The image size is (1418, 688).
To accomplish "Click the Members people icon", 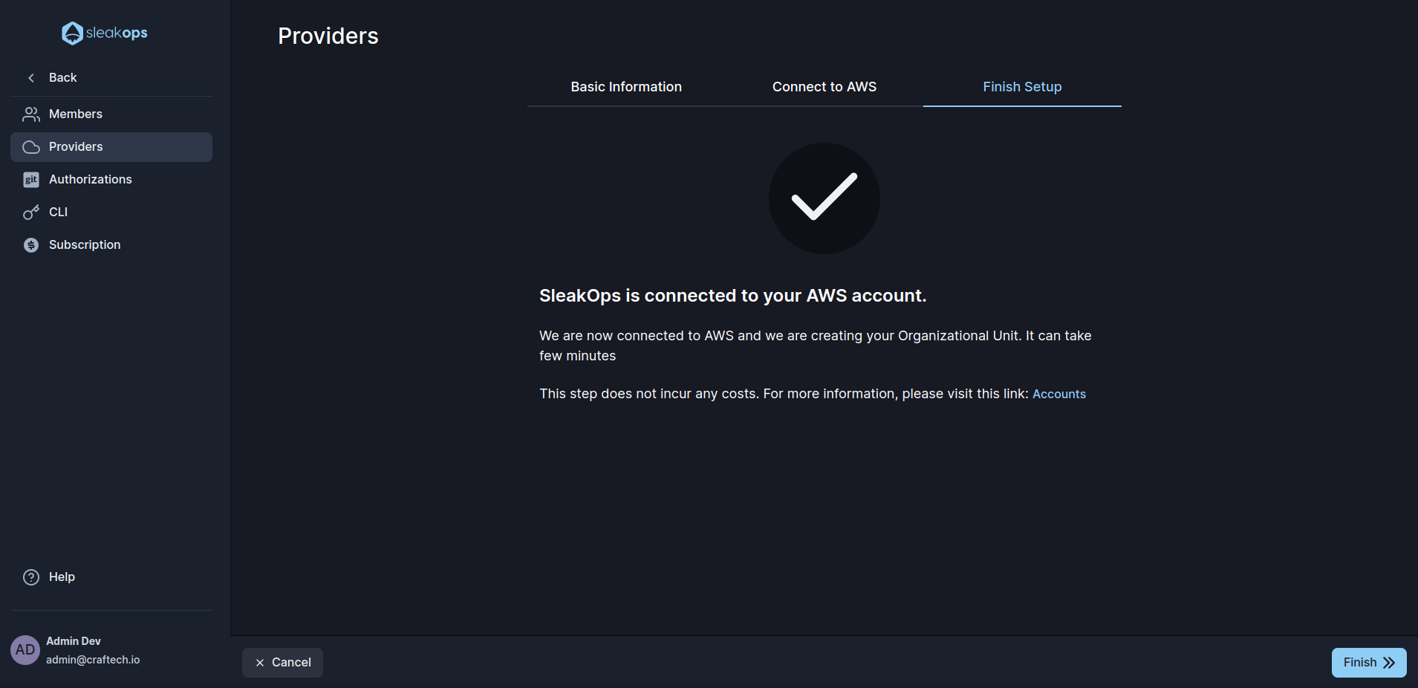I will point(31,114).
